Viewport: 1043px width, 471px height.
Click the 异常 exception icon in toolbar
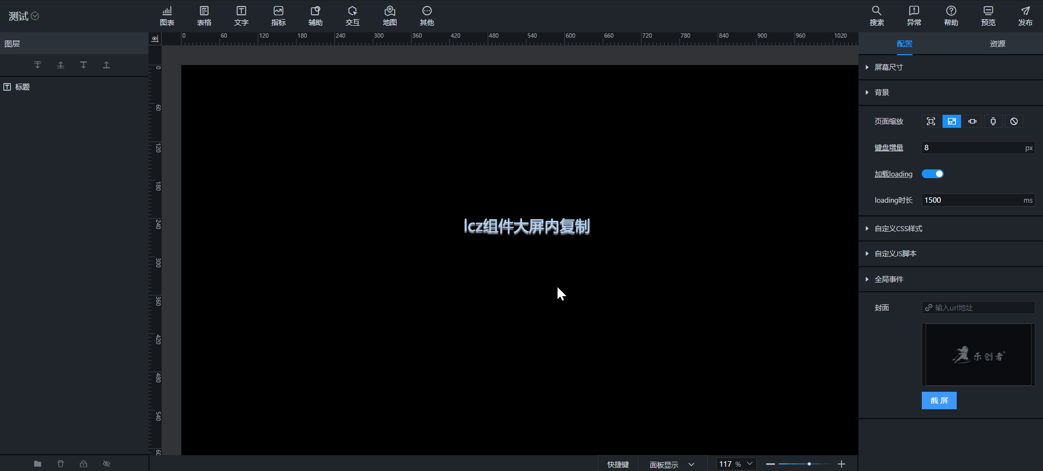(914, 16)
